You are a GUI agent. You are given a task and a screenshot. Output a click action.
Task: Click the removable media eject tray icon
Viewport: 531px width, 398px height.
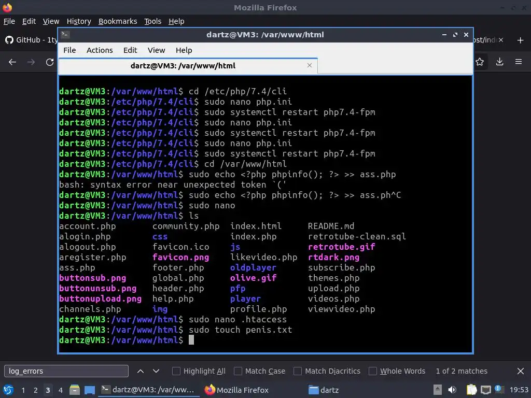(438, 390)
